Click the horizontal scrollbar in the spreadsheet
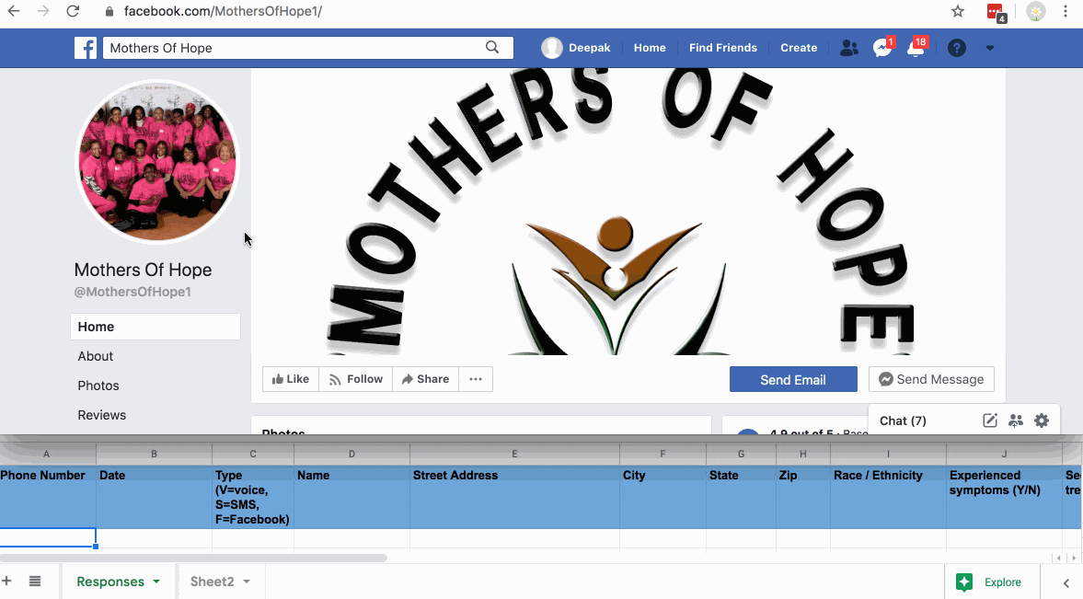The image size is (1083, 599). click(x=193, y=558)
